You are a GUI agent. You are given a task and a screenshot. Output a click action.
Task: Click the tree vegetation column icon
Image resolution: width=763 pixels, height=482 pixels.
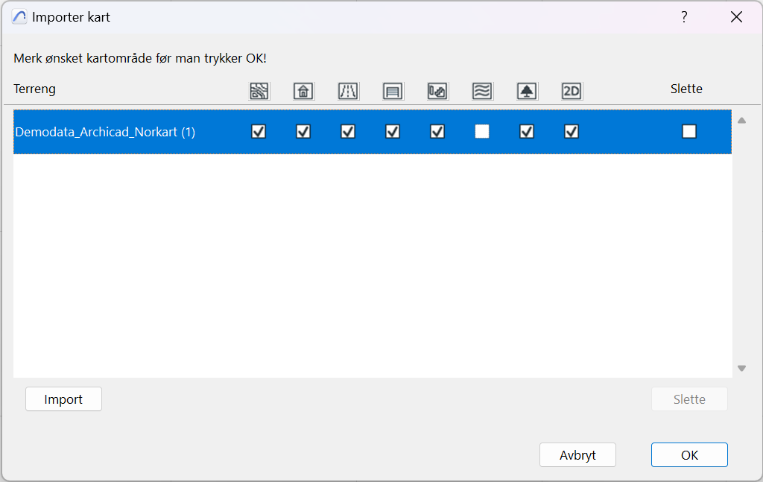click(x=527, y=91)
